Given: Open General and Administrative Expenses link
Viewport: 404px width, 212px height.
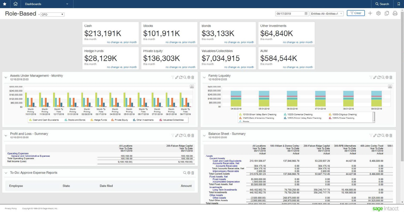Looking at the screenshot, I should [x=30, y=156].
